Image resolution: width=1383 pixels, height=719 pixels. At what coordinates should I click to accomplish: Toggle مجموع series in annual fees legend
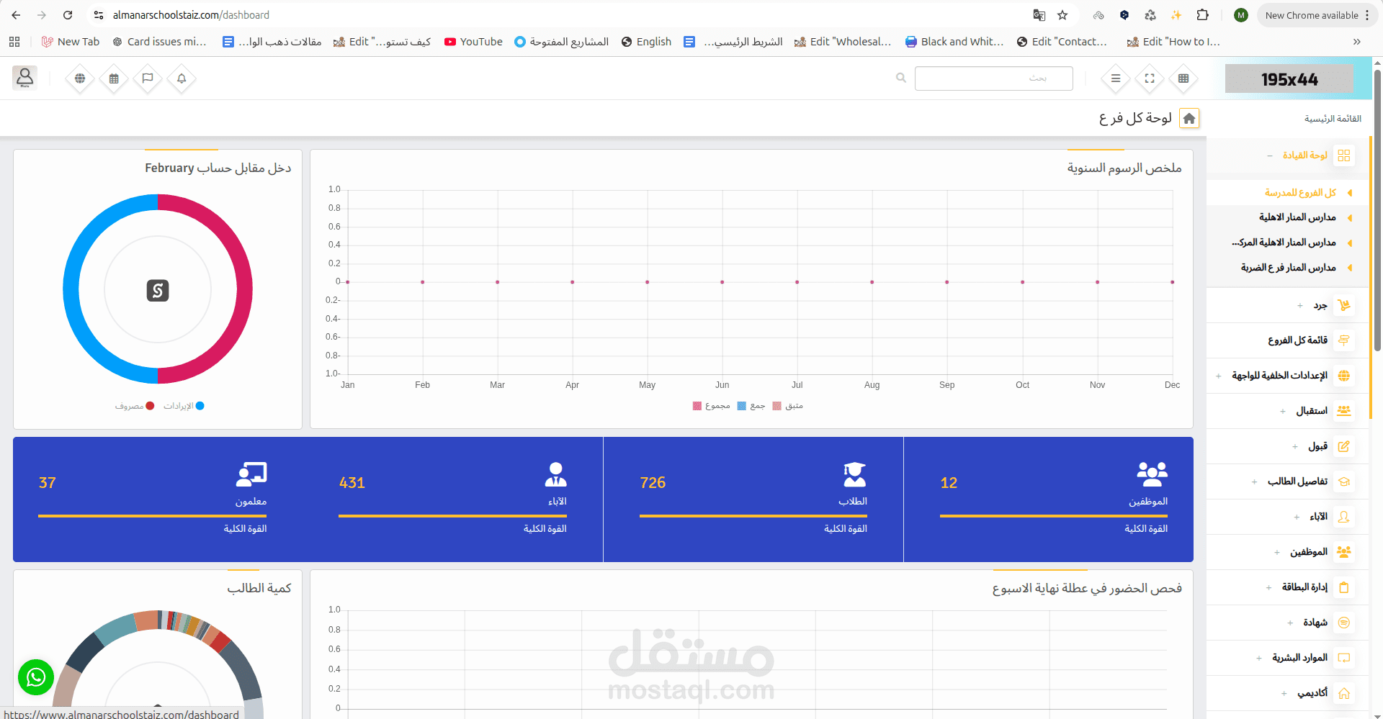click(x=712, y=406)
